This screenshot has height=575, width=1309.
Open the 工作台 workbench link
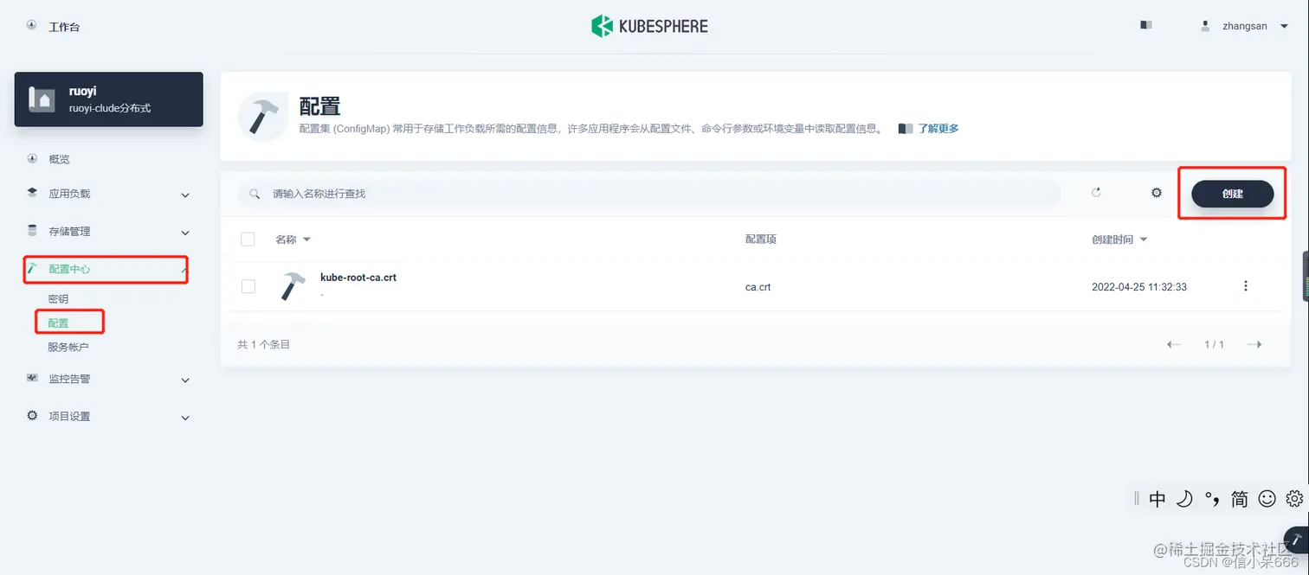(x=64, y=27)
